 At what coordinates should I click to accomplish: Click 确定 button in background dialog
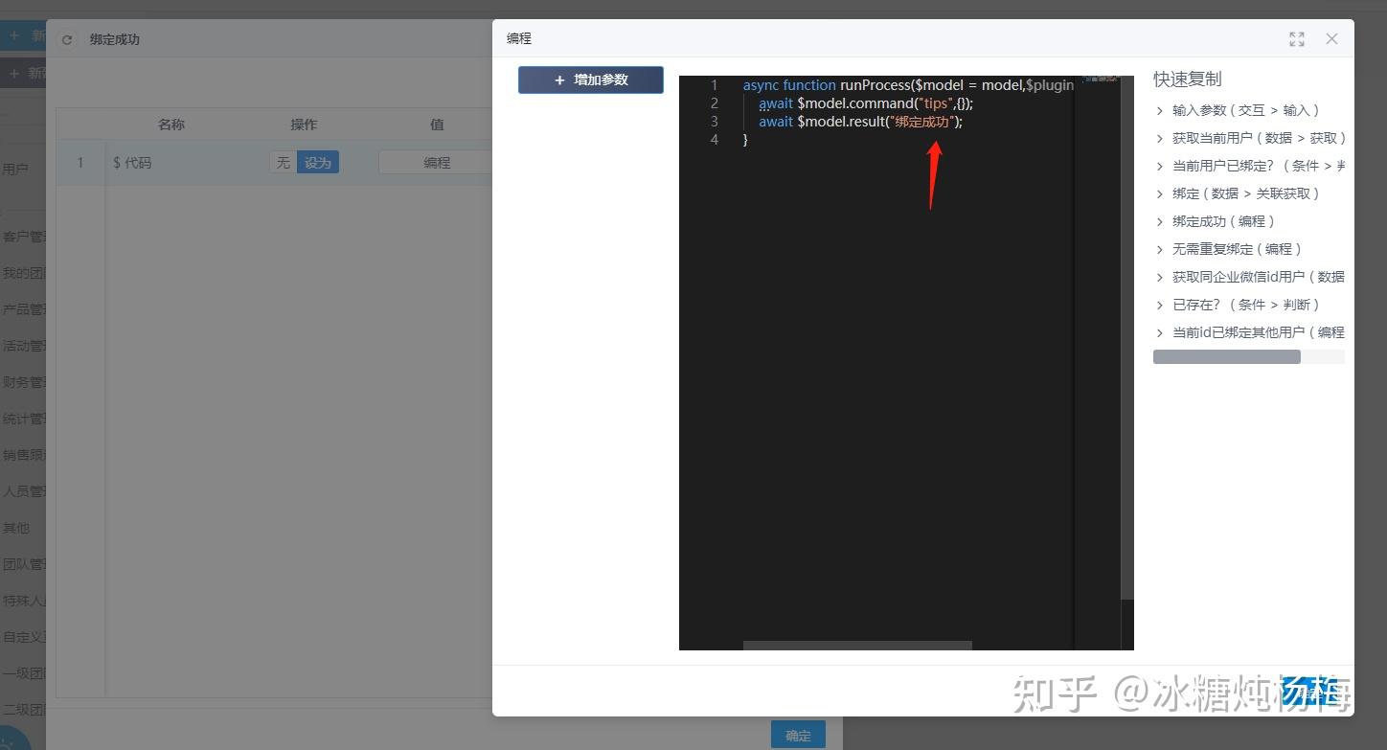click(798, 735)
